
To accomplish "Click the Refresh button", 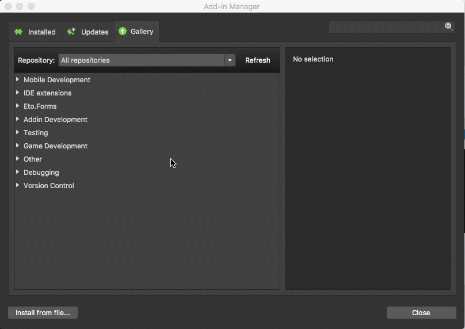I will point(258,60).
